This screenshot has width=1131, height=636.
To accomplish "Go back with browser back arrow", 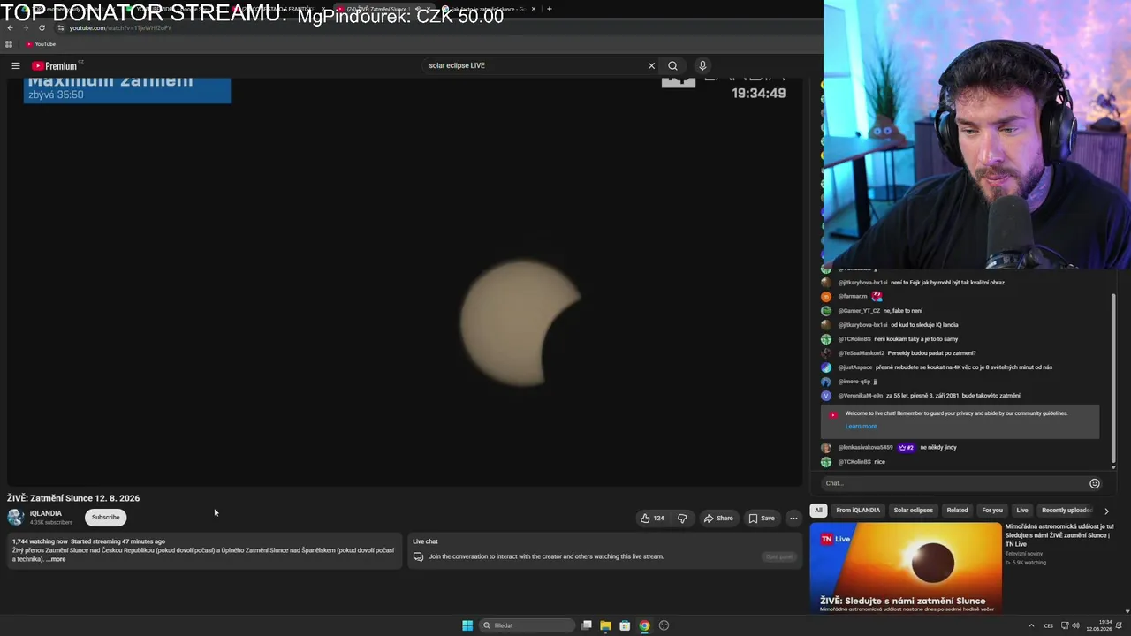I will coord(10,27).
